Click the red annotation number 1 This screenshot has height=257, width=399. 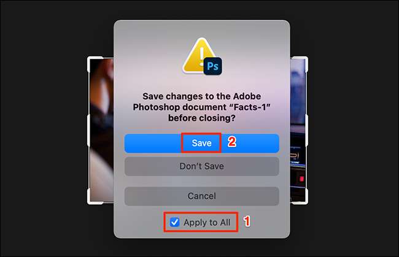coord(247,221)
